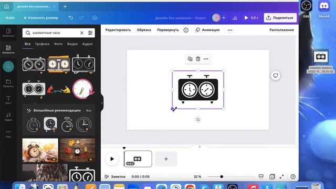
Task: Open the info icon in toolbar
Action: tap(186, 30)
